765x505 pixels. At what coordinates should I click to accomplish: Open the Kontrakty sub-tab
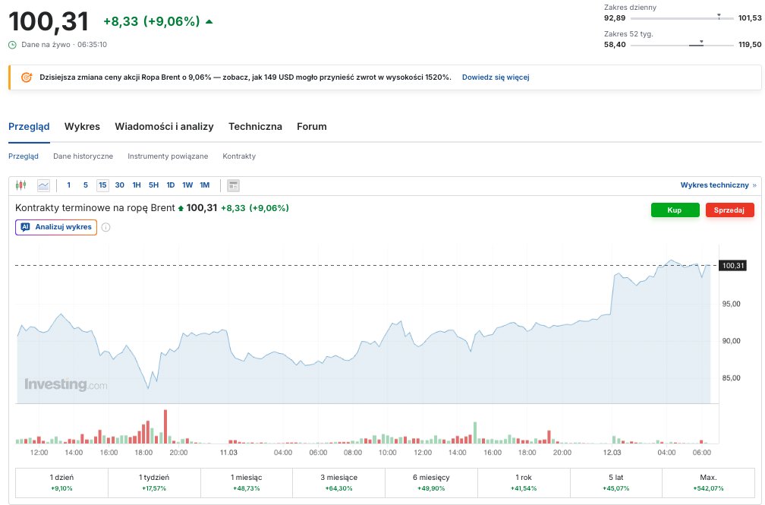[239, 156]
